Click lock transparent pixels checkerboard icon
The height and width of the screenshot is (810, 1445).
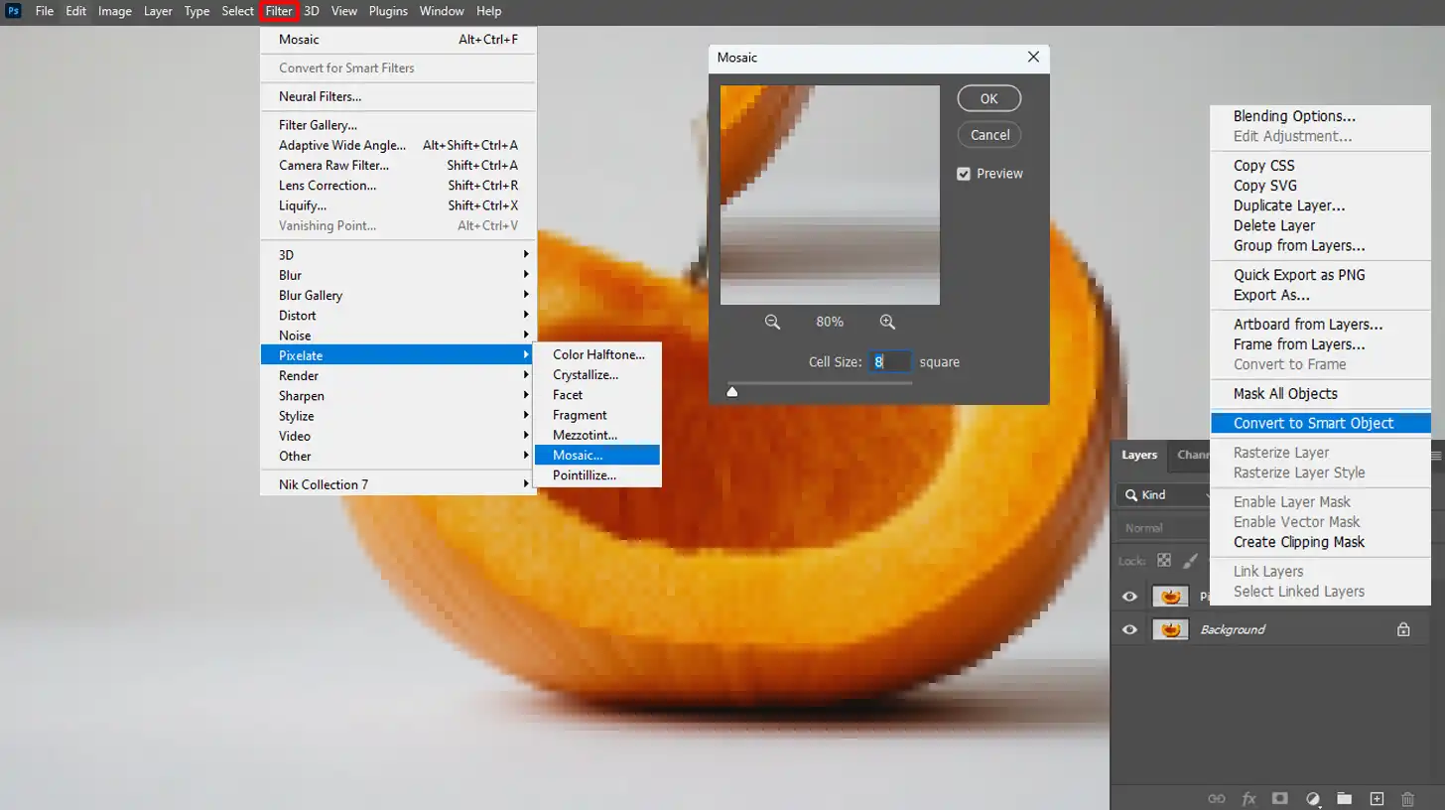click(1164, 560)
